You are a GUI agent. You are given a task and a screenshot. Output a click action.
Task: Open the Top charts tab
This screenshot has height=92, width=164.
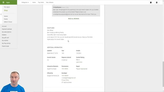(x=41, y=2)
